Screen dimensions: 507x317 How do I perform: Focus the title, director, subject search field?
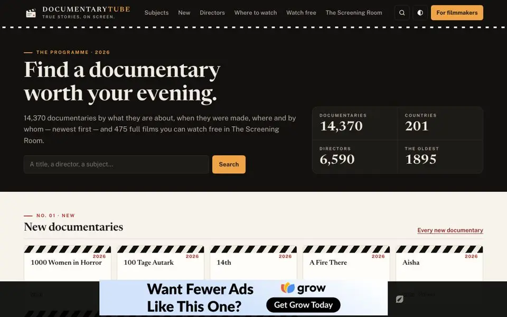click(x=116, y=164)
